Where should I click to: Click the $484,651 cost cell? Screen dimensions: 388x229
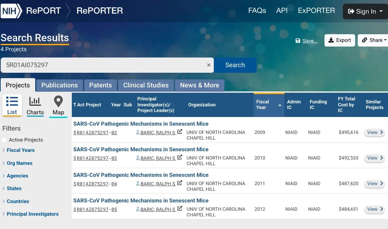(x=348, y=209)
